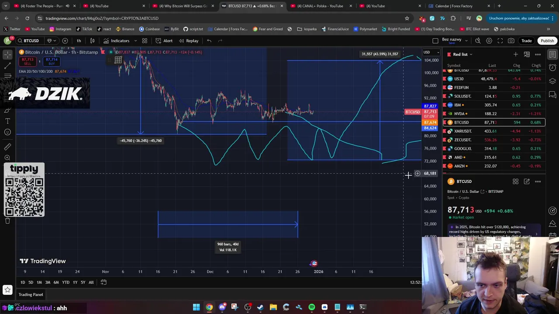Open the Red list watchlist dropdown
This screenshot has width=559, height=314.
[462, 55]
